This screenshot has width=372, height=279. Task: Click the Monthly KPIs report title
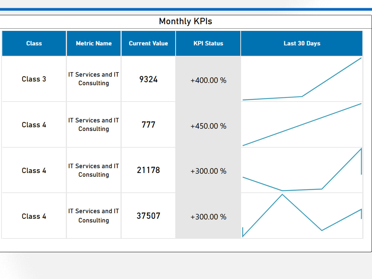coord(185,21)
